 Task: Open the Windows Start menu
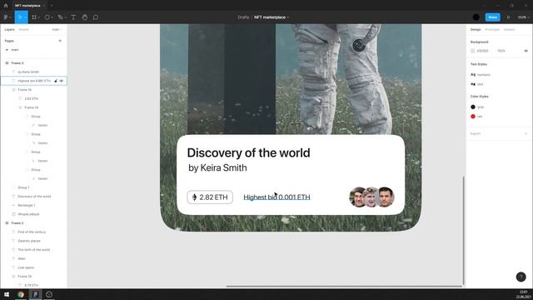pos(7,294)
